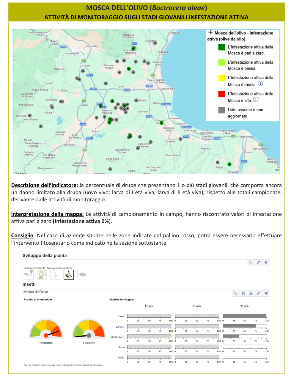Click 'Spezzano Albanese' map label
This screenshot has width=291, height=380.
tap(107, 112)
